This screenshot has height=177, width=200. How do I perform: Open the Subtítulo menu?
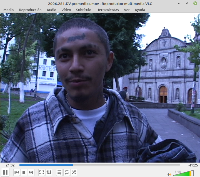click(84, 10)
